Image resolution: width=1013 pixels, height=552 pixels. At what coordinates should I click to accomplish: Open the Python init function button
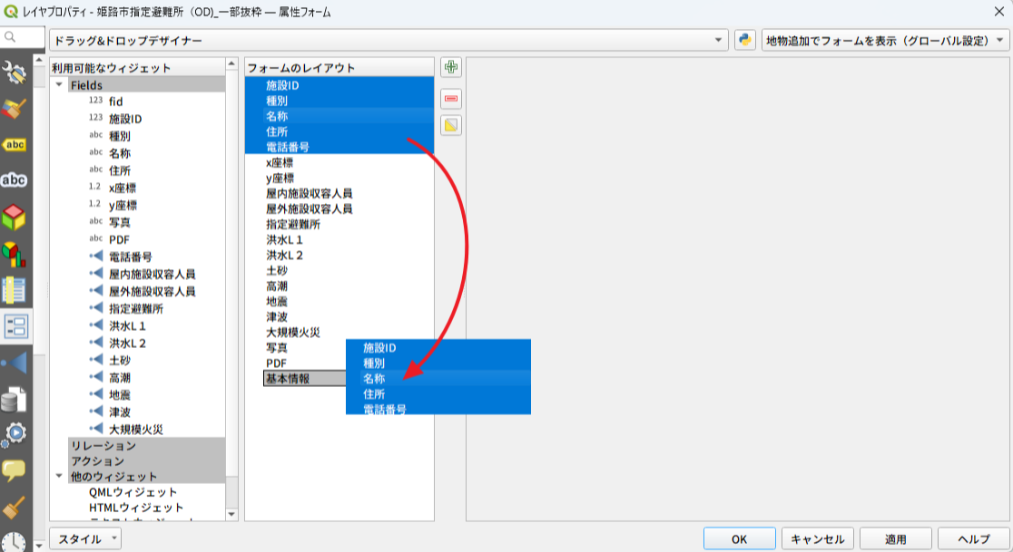pyautogui.click(x=745, y=40)
